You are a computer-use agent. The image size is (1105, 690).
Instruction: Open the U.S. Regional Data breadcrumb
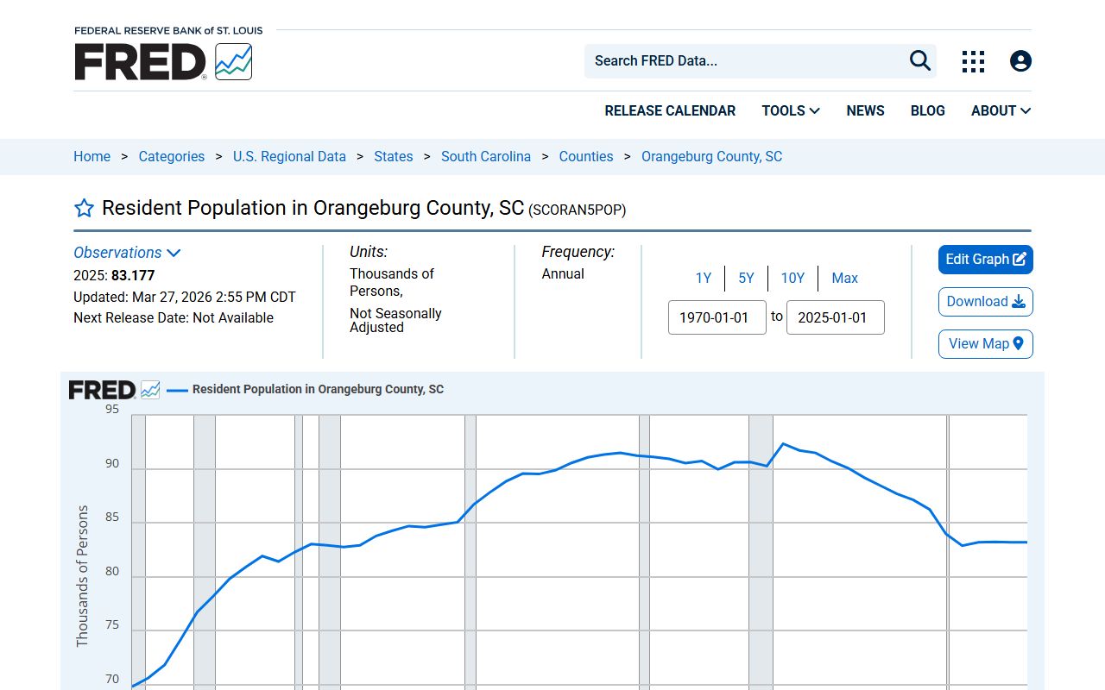tap(289, 156)
